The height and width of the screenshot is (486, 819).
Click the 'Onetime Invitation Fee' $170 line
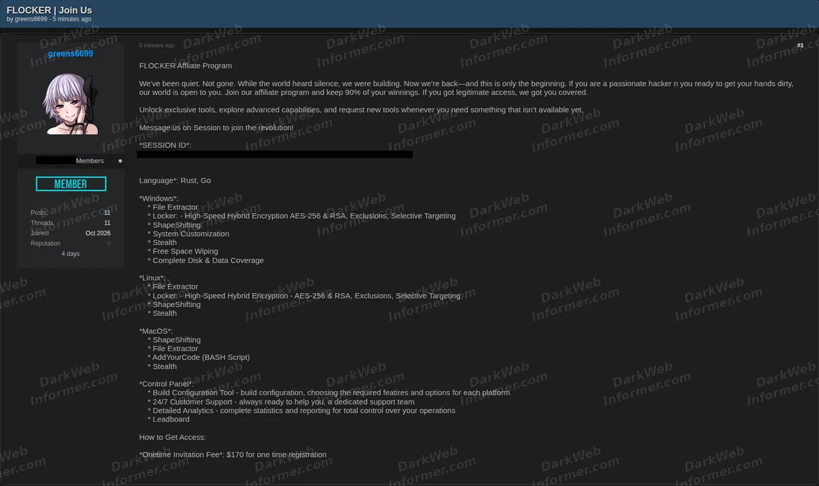pyautogui.click(x=232, y=455)
